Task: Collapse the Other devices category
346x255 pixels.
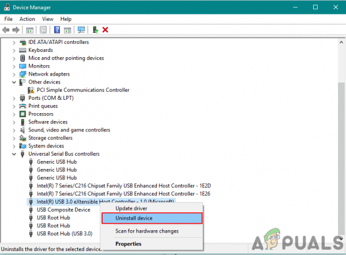Action: point(14,82)
